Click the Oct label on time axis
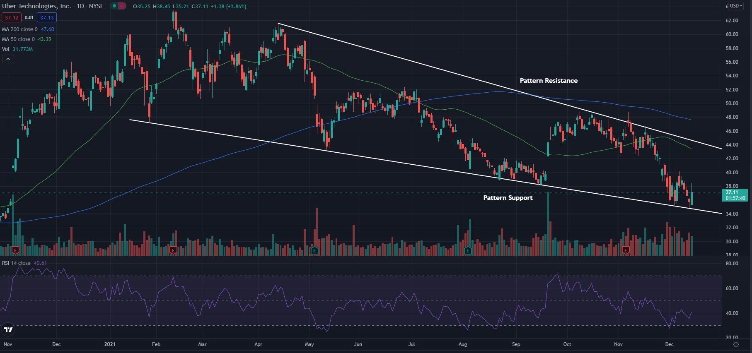This screenshot has width=752, height=353. [567, 344]
